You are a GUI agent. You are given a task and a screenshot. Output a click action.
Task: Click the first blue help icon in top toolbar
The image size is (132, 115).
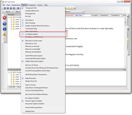pyautogui.click(x=5, y=8)
